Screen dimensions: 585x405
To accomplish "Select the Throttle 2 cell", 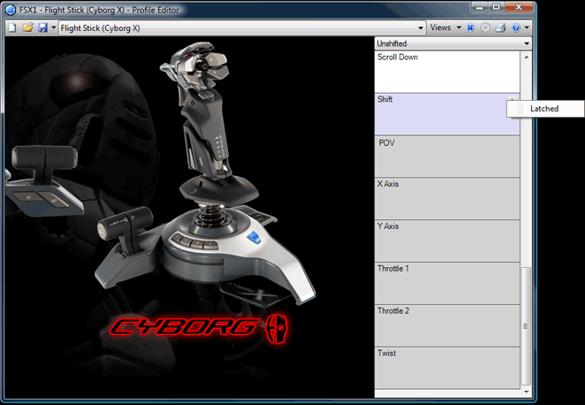I will coord(447,325).
